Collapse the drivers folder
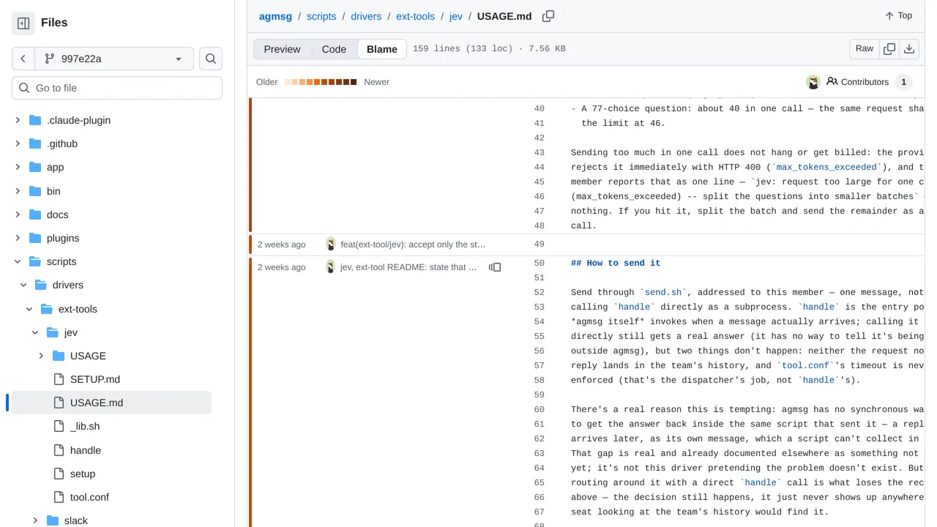Image resolution: width=937 pixels, height=527 pixels. click(23, 285)
